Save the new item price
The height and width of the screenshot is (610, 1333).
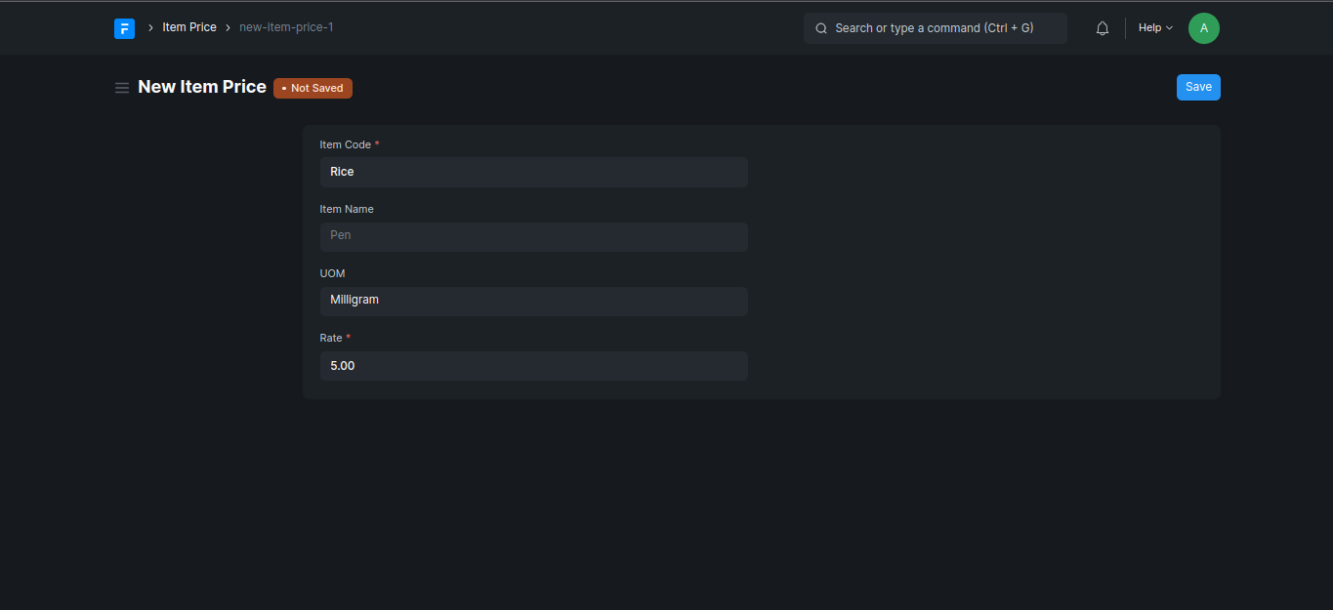pyautogui.click(x=1198, y=87)
